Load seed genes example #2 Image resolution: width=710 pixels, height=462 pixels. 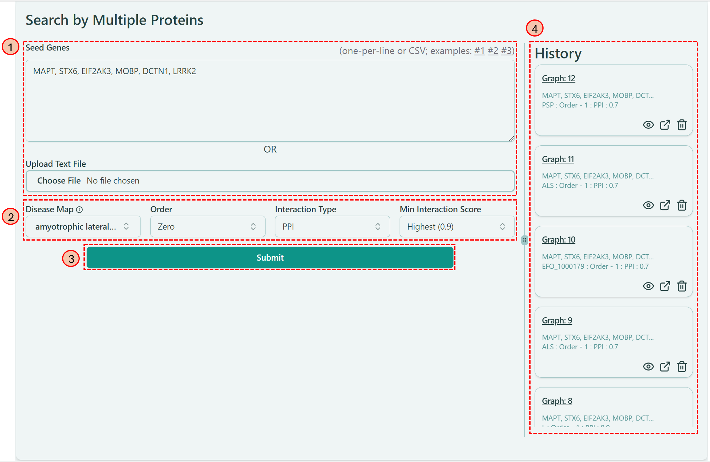point(493,51)
